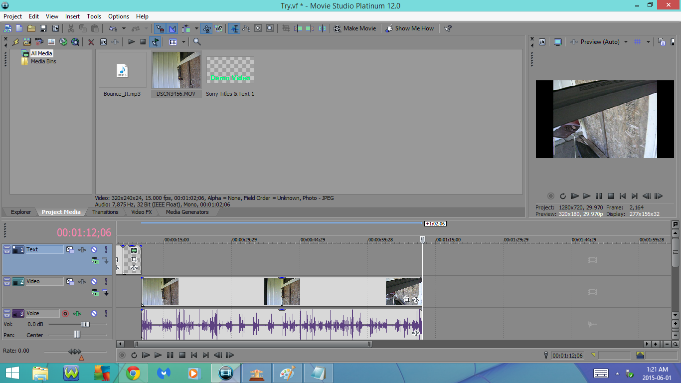Remove selected media with the red X

coord(91,42)
